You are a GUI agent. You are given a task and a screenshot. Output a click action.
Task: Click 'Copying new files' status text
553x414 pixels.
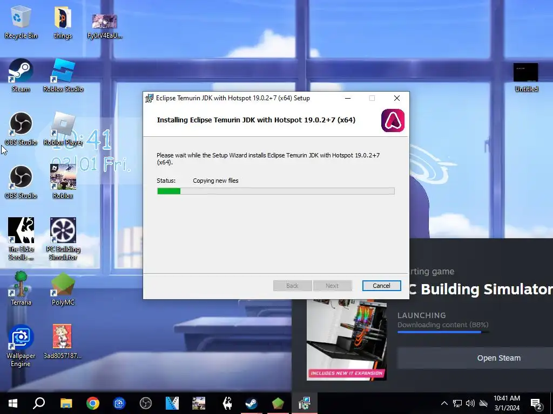215,181
